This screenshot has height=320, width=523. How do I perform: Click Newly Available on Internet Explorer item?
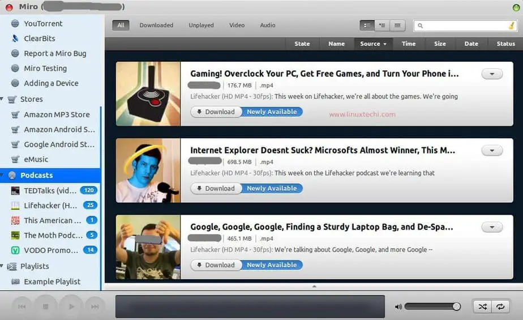[x=272, y=189]
